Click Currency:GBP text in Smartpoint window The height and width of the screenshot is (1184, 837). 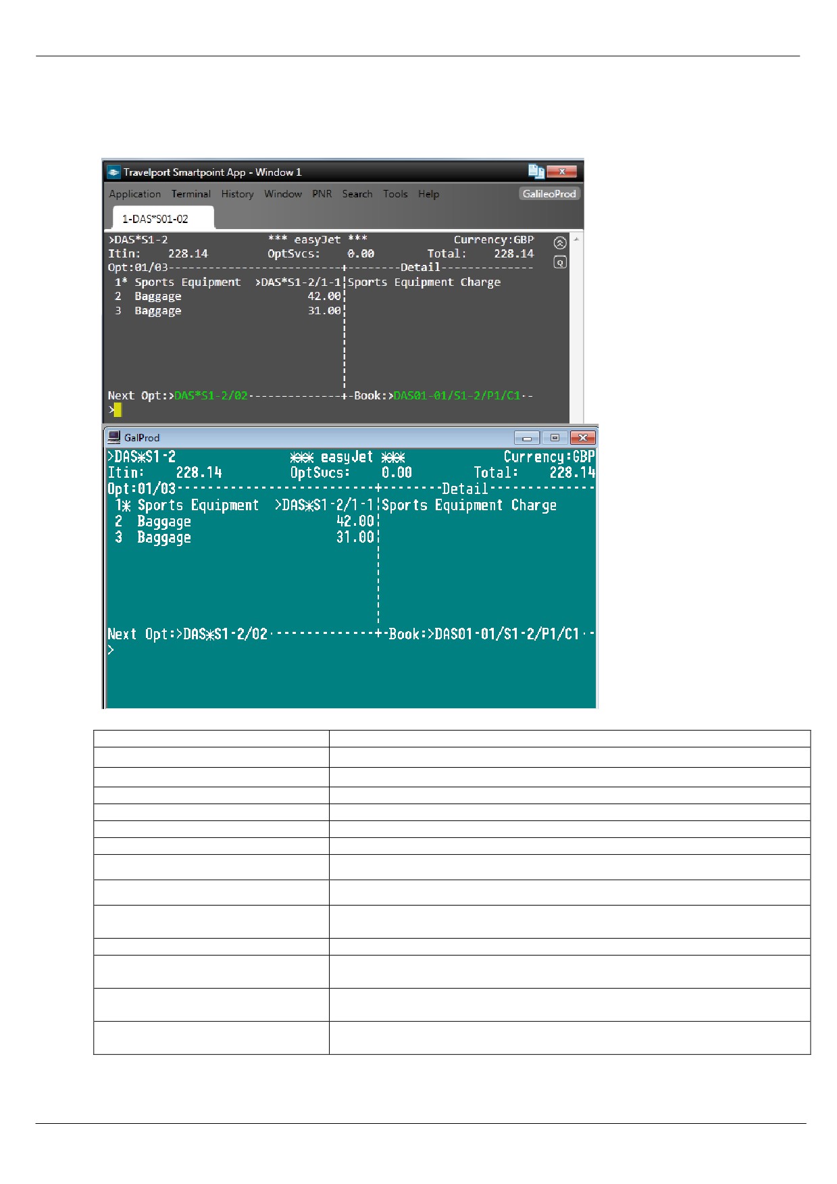tap(494, 240)
